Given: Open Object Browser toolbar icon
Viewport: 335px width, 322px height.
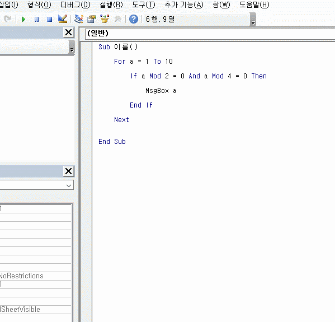Looking at the screenshot, I should [x=105, y=19].
